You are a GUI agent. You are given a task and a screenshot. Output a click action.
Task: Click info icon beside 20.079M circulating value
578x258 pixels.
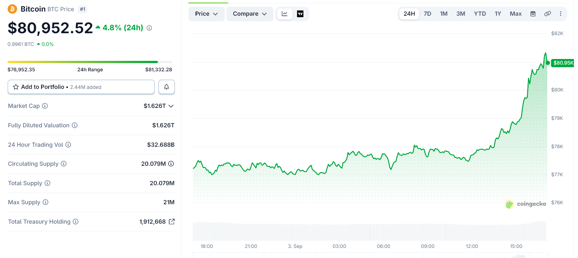[x=171, y=164]
